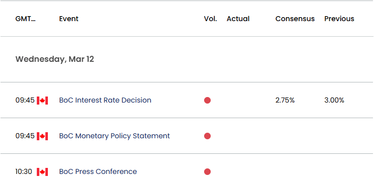Open BoC Press Conference event
The image size is (374, 185).
[98, 171]
